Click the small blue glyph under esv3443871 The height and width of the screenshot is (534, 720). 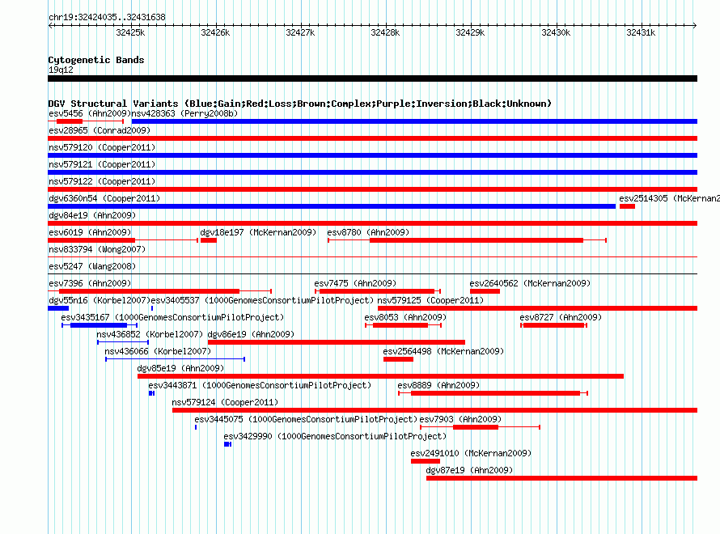[151, 393]
